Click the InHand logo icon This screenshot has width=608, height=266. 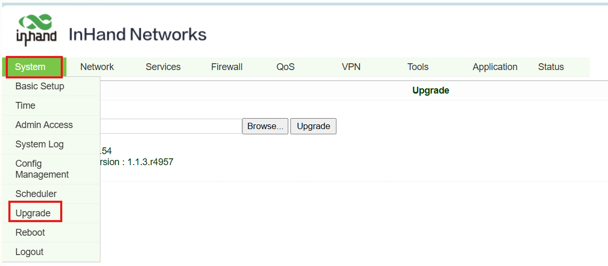tap(36, 30)
